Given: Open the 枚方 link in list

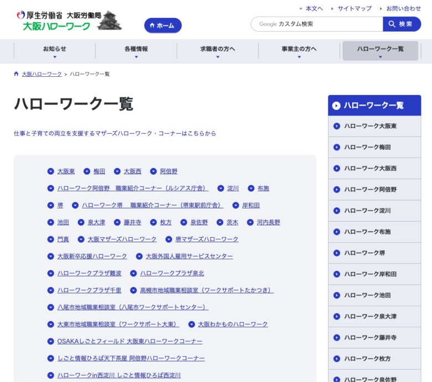Looking at the screenshot, I should coord(166,222).
